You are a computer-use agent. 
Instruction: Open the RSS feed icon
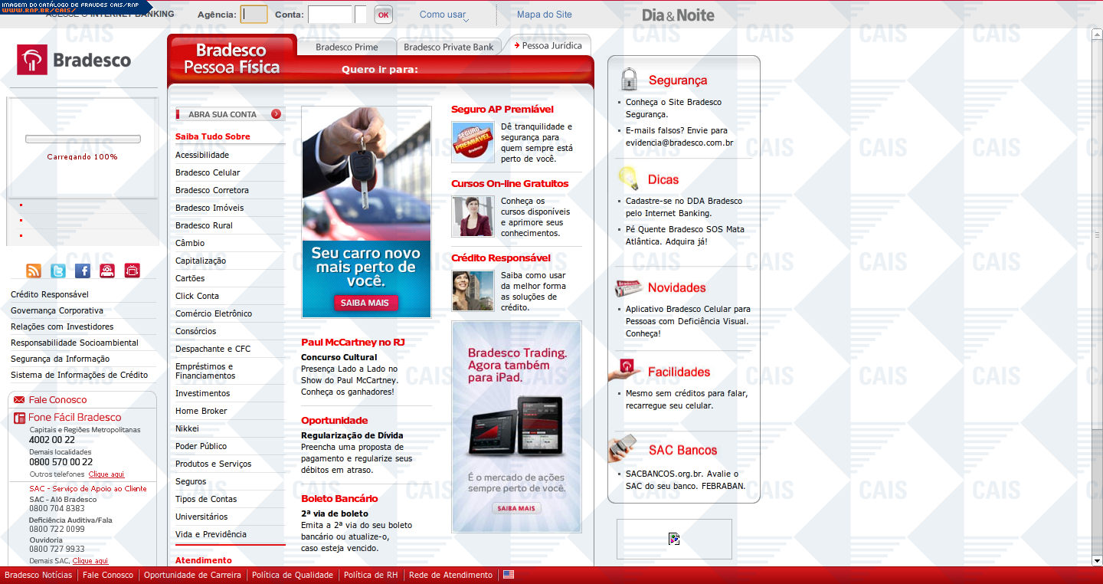[x=34, y=271]
